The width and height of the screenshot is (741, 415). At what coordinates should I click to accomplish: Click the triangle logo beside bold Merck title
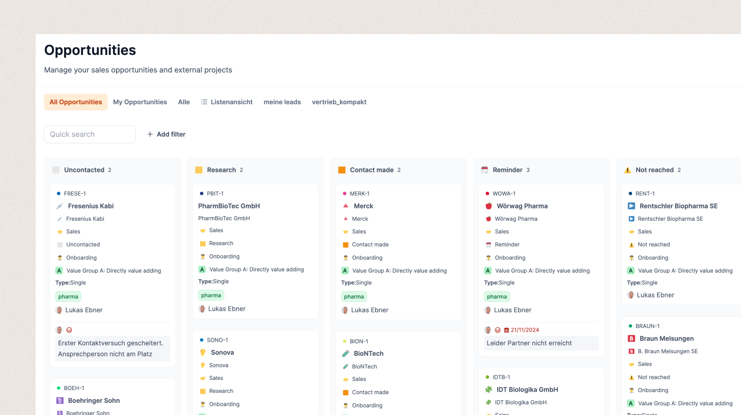(x=346, y=206)
